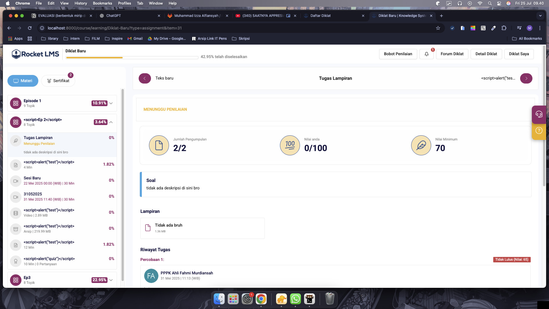Open the headset support widget
This screenshot has height=309, width=549.
coord(539,114)
